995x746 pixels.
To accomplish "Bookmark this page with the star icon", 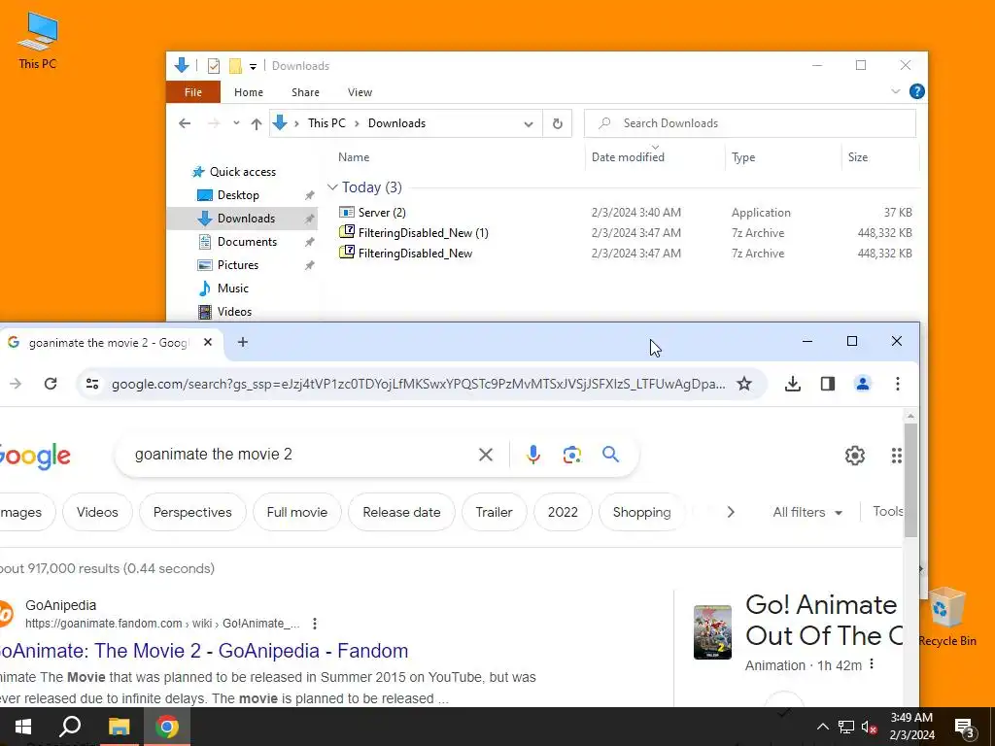I will (x=743, y=384).
